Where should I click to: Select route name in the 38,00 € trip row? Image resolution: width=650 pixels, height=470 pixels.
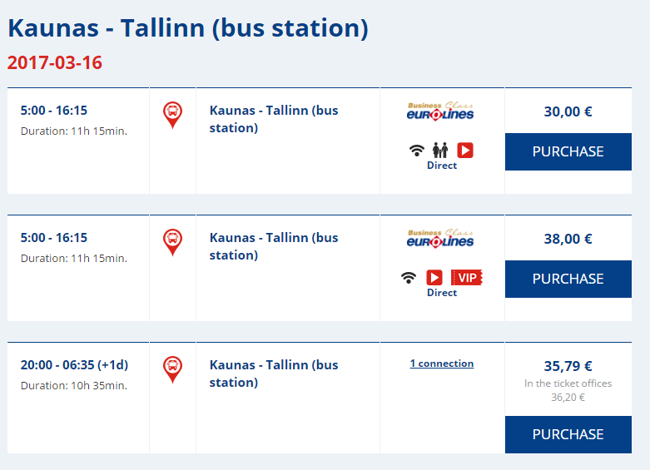coord(274,246)
